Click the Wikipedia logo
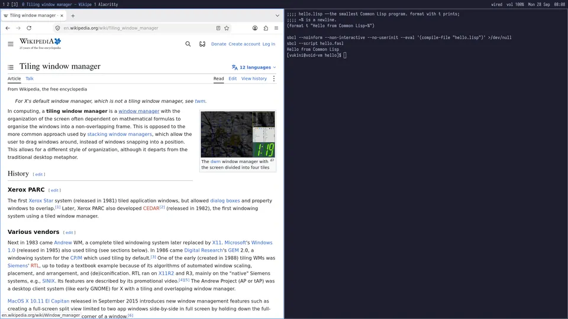The height and width of the screenshot is (319, 568). (x=40, y=43)
